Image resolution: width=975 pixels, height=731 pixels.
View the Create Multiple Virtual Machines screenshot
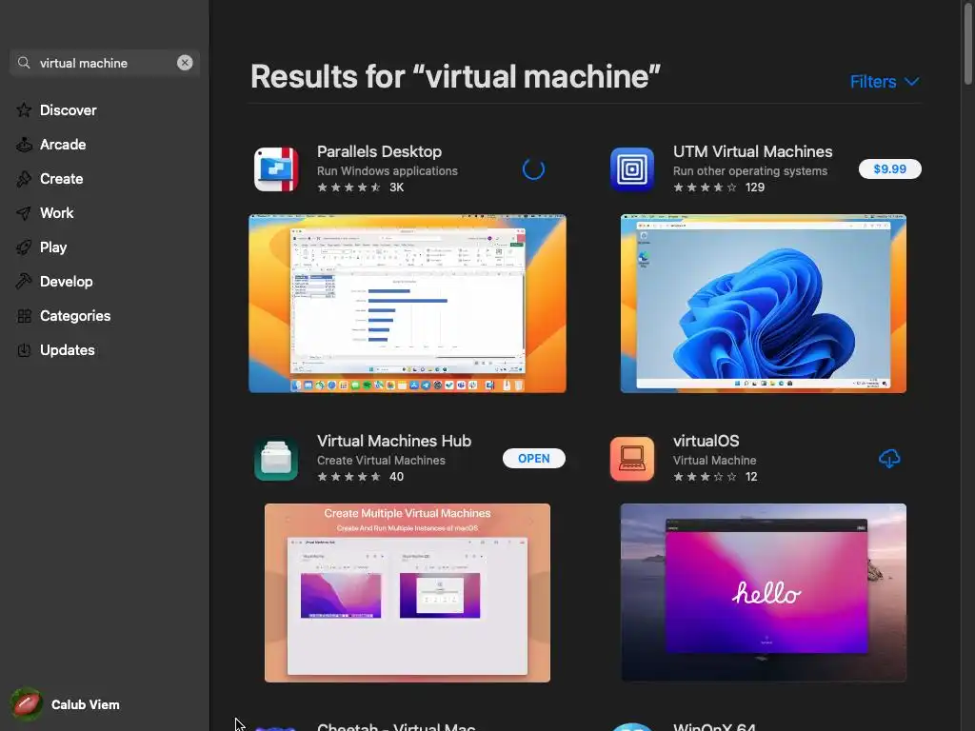[x=408, y=593]
